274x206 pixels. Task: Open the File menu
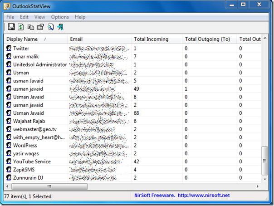[10, 17]
